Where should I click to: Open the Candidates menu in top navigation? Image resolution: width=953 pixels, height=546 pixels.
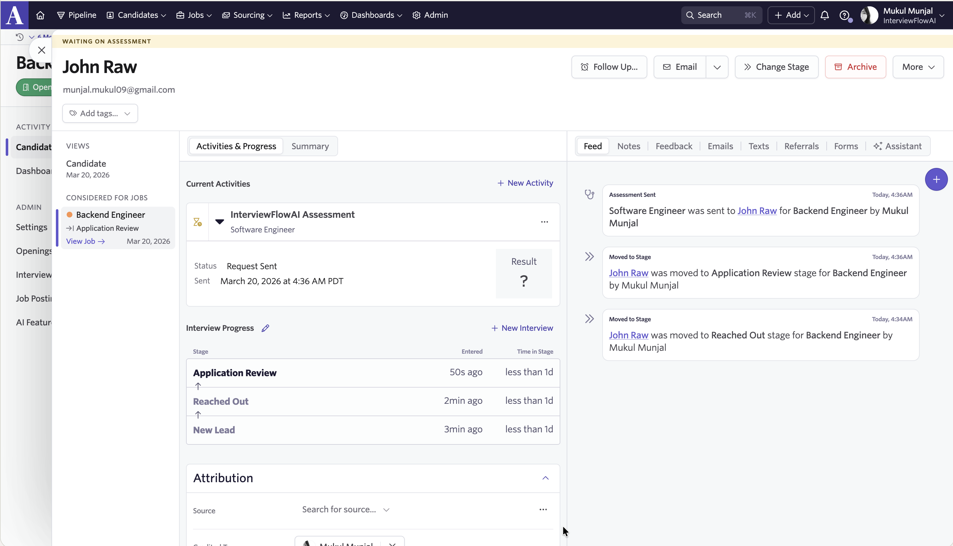tap(137, 15)
